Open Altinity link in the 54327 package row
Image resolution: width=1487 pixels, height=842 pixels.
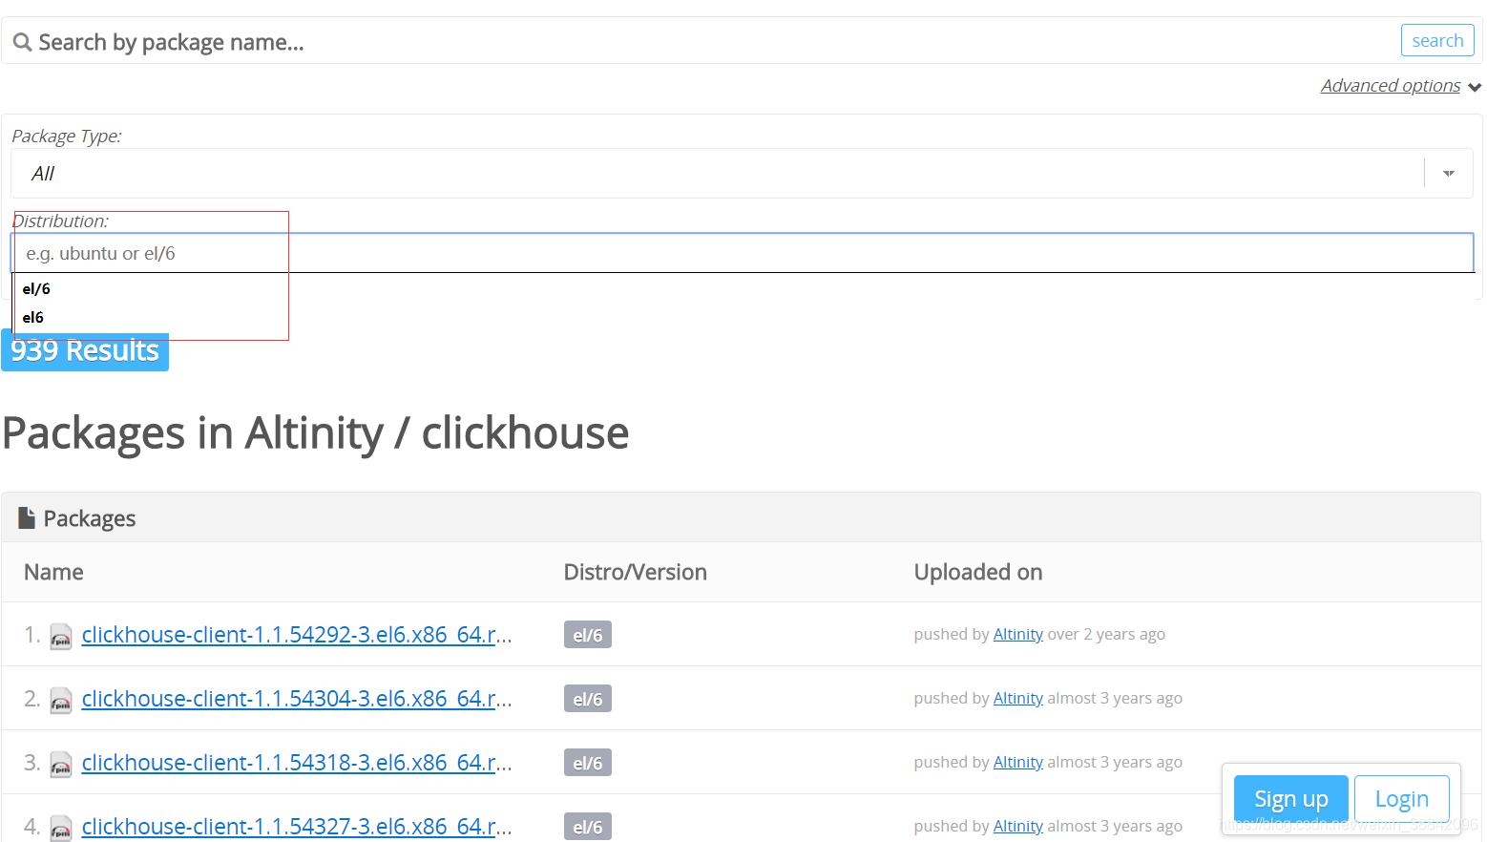[x=1018, y=826]
